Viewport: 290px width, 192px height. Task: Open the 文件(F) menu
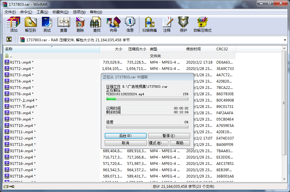tap(10, 12)
